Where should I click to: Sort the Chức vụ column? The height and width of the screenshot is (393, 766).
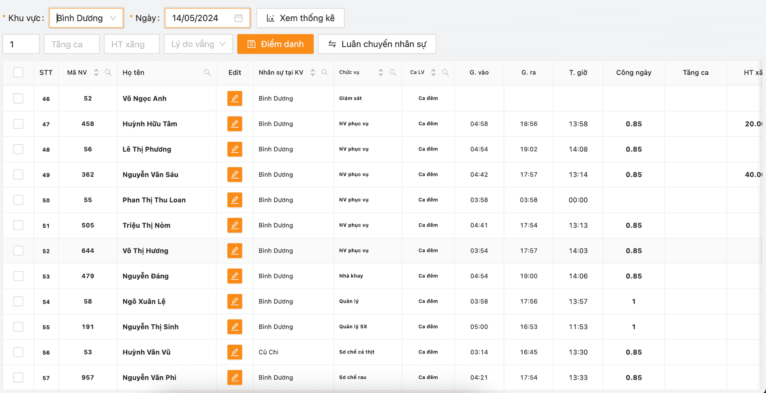(x=381, y=72)
